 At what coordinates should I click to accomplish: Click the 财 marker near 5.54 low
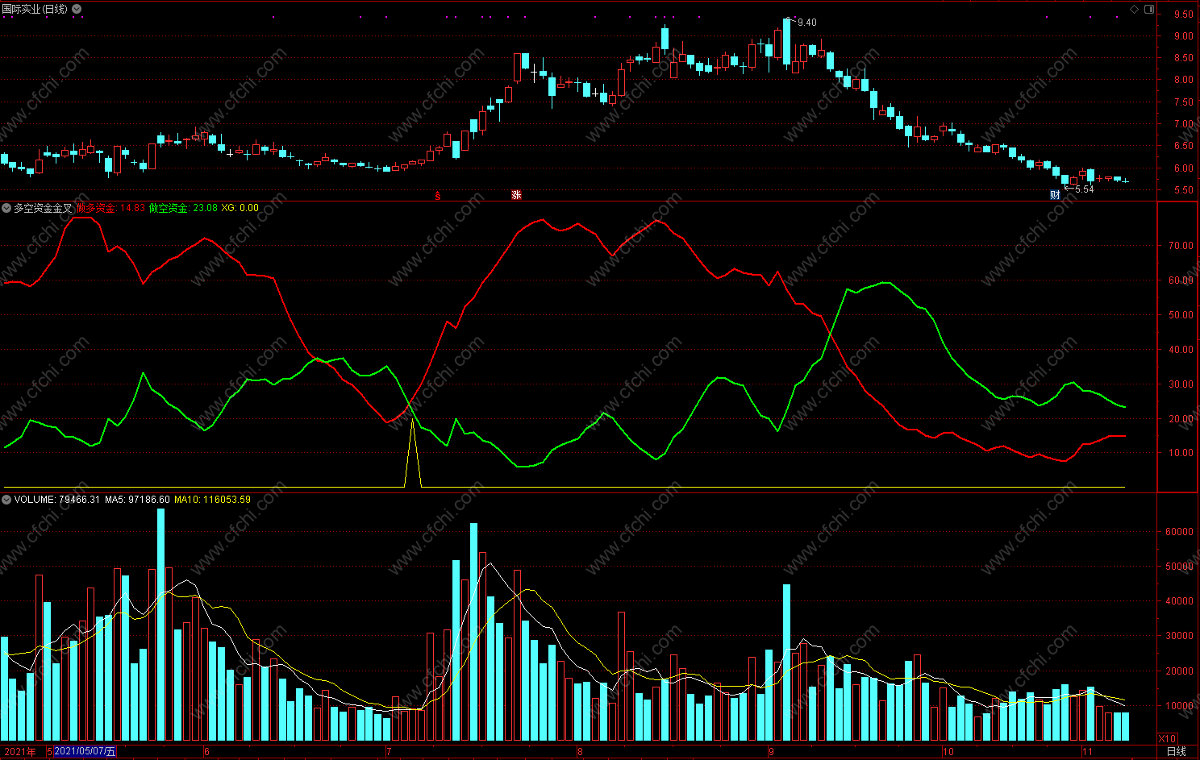coord(1055,195)
